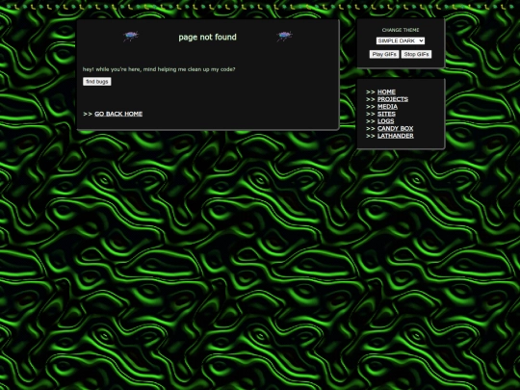Image resolution: width=520 pixels, height=390 pixels.
Task: Click the Play GIFs button
Action: tap(384, 54)
